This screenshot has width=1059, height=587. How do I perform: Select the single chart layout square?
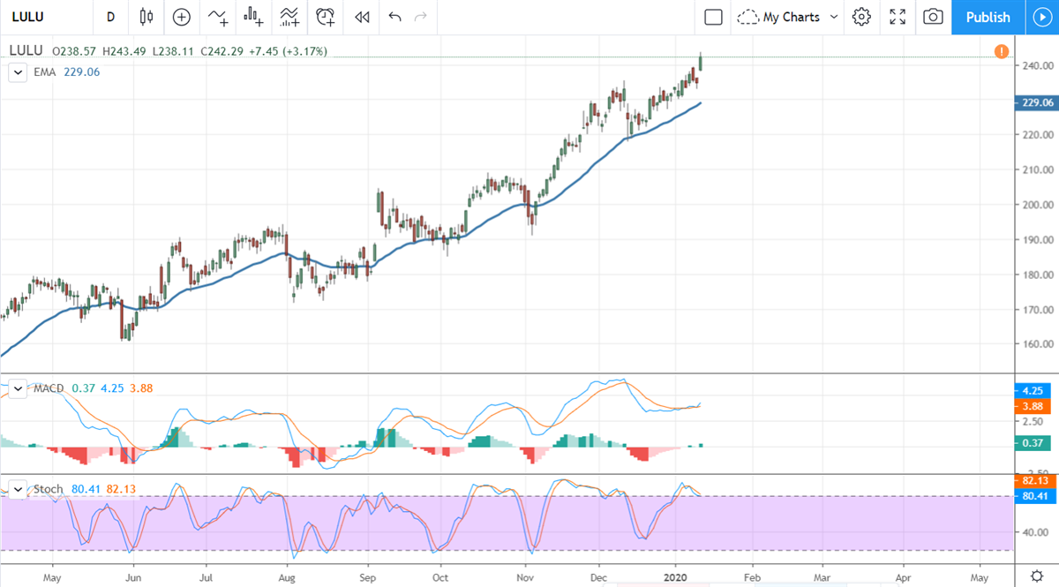coord(713,17)
